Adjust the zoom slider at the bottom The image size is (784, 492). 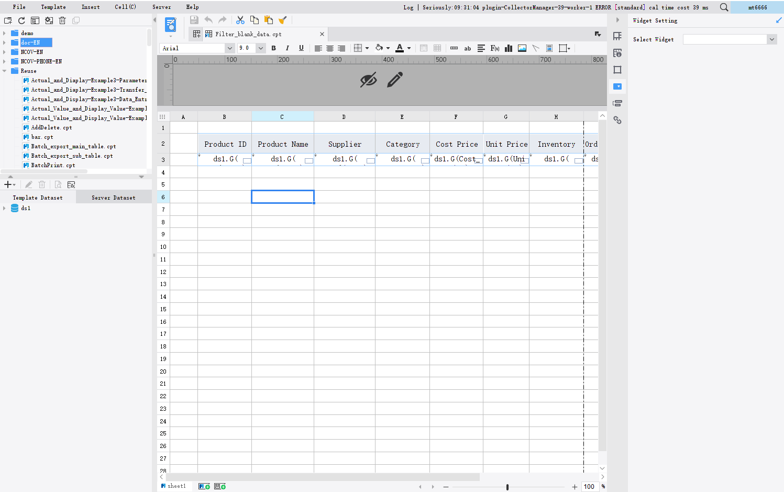click(507, 486)
